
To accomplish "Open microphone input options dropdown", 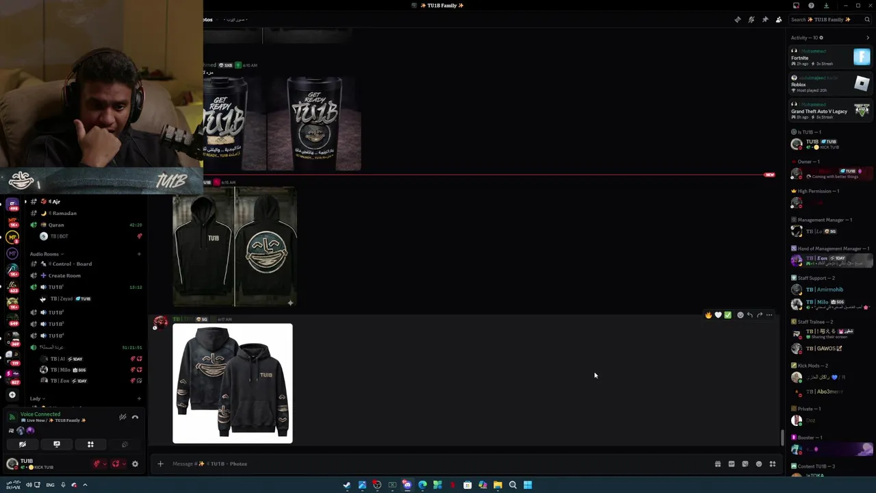I will [x=104, y=464].
